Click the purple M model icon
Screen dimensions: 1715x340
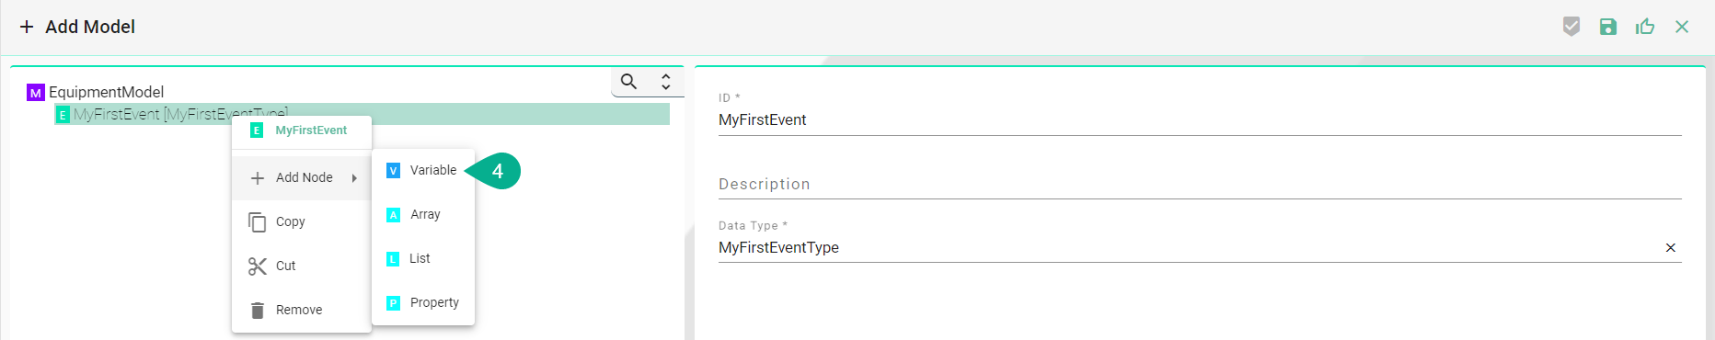36,92
